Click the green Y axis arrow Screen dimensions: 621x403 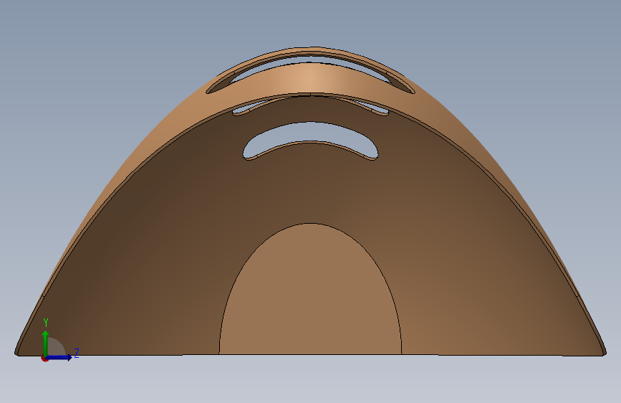(46, 343)
